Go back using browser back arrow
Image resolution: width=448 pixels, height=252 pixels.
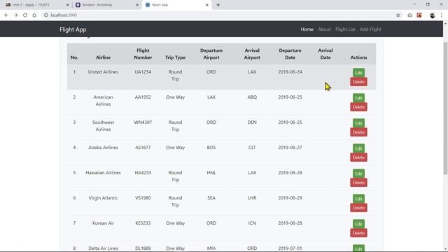(6, 15)
